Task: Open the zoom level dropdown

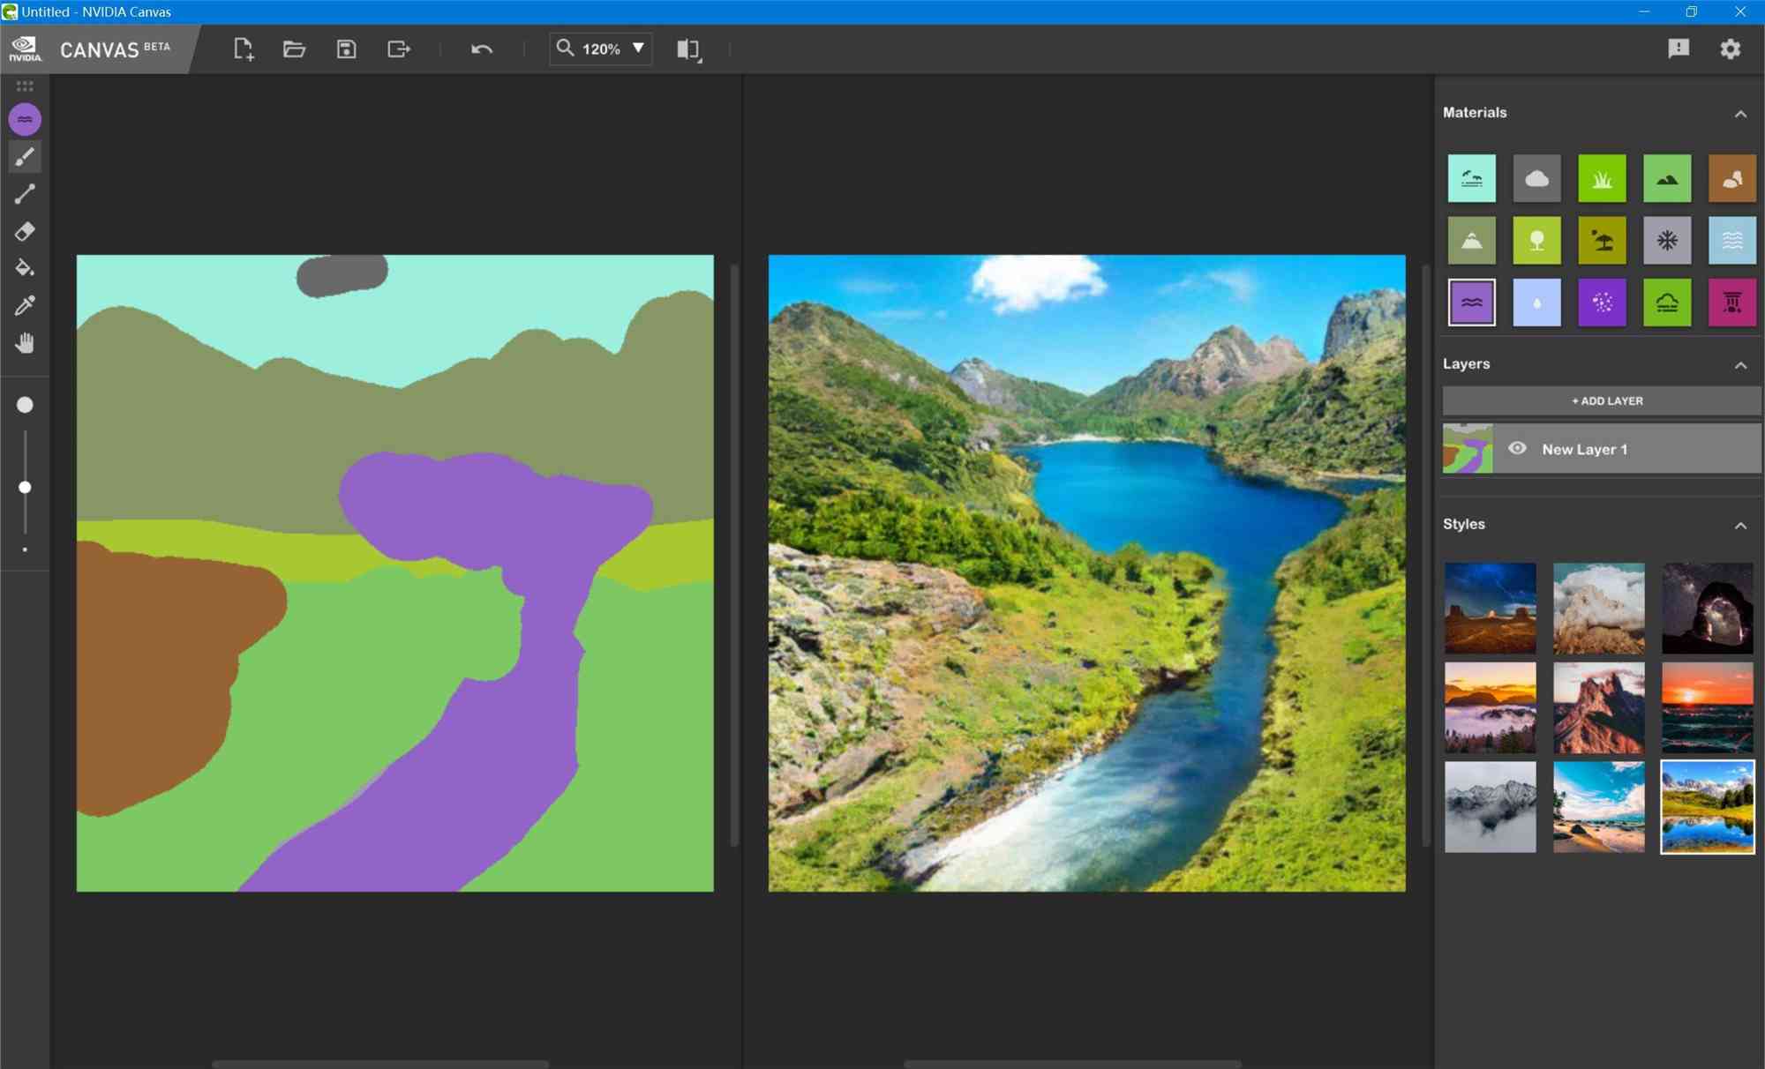Action: pos(638,48)
